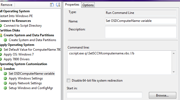180x100 pixels.
Task: Select Set Default Value for ComputerName step
Action: [32, 50]
